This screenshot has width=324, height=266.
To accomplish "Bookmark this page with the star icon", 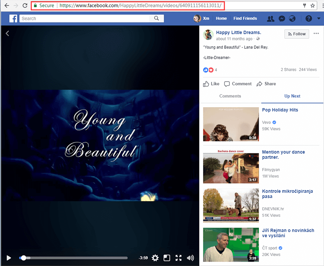I will pos(312,6).
